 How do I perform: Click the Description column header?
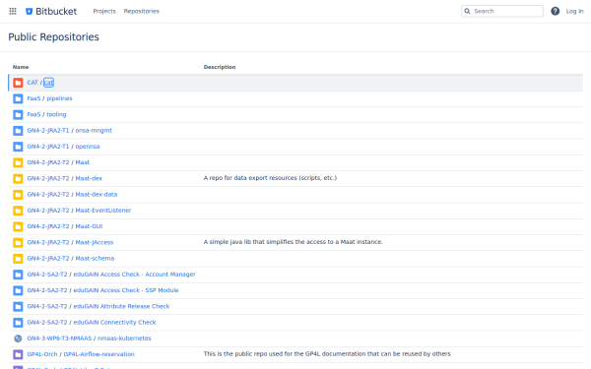click(x=220, y=67)
